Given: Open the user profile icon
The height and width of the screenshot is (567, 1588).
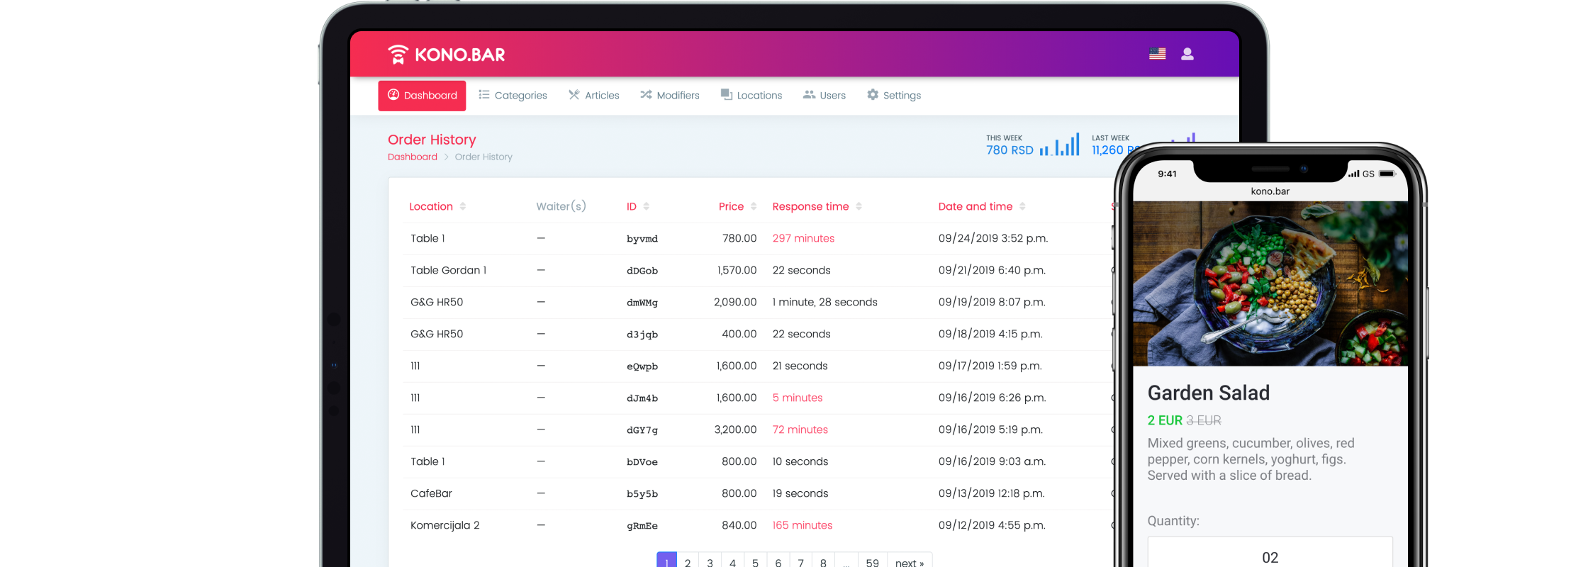Looking at the screenshot, I should [1187, 54].
